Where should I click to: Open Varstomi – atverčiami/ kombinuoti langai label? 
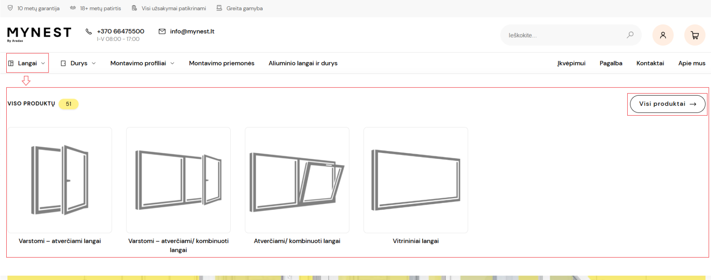(178, 246)
